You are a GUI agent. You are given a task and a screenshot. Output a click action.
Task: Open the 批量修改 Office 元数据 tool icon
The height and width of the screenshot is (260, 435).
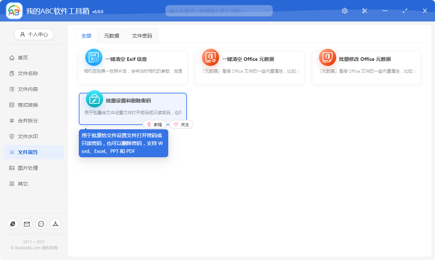327,57
